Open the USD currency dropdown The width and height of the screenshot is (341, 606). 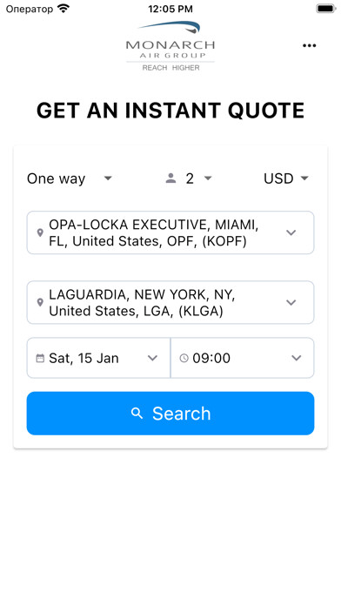tap(286, 178)
